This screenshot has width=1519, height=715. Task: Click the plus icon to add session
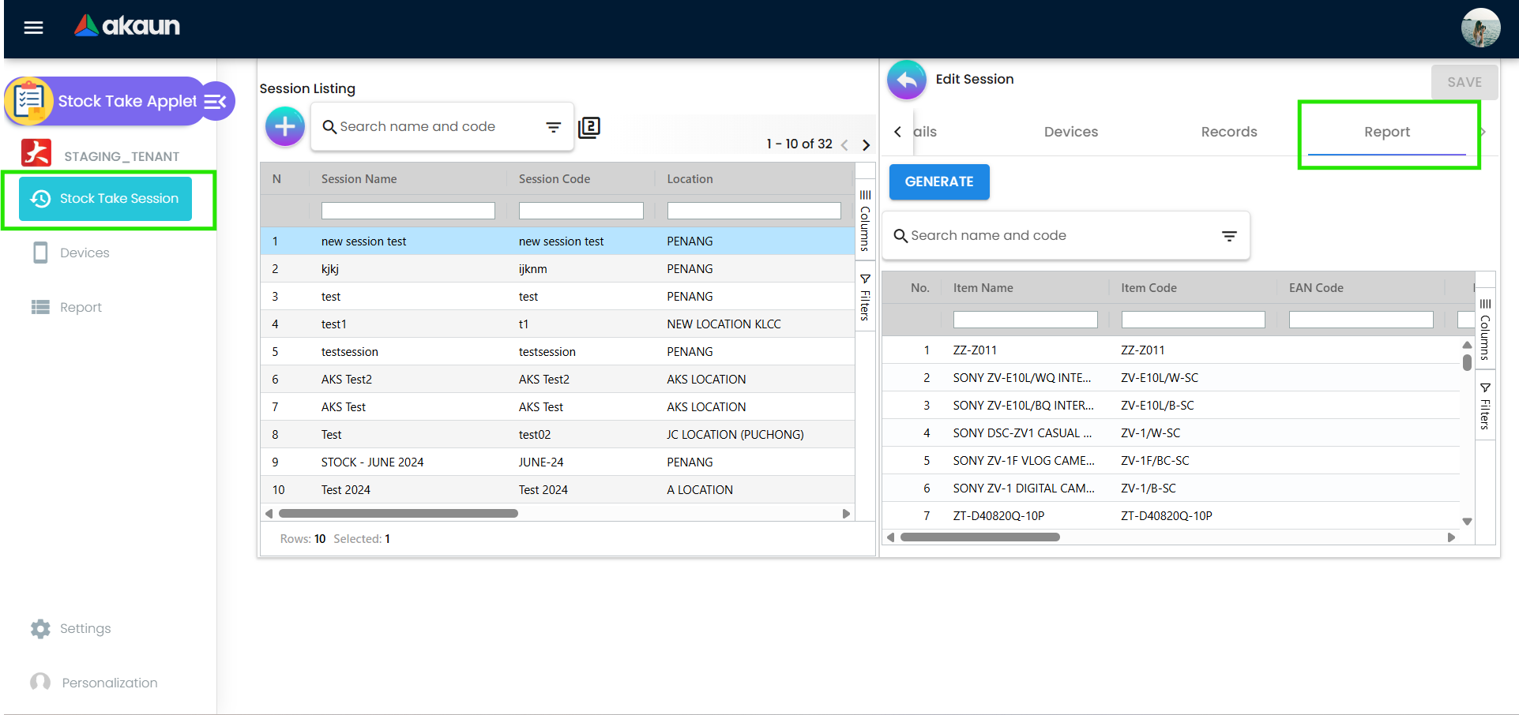[285, 126]
